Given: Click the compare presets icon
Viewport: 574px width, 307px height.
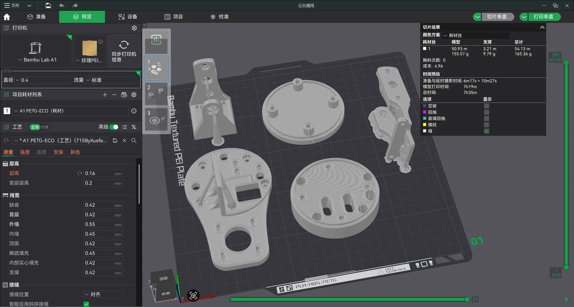Looking at the screenshot, I should pyautogui.click(x=134, y=127).
